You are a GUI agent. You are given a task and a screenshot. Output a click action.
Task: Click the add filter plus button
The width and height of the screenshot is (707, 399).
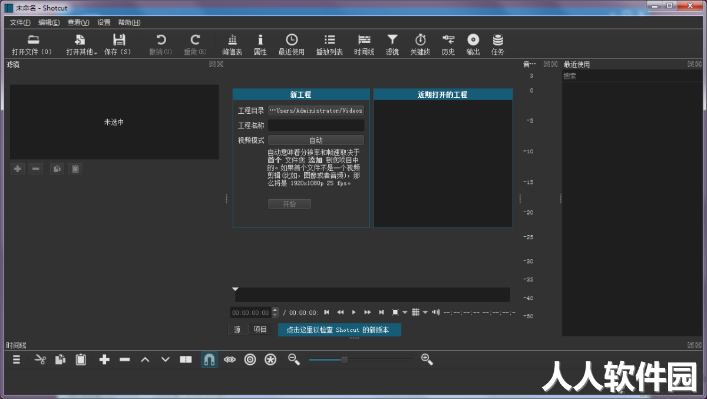[x=18, y=169]
